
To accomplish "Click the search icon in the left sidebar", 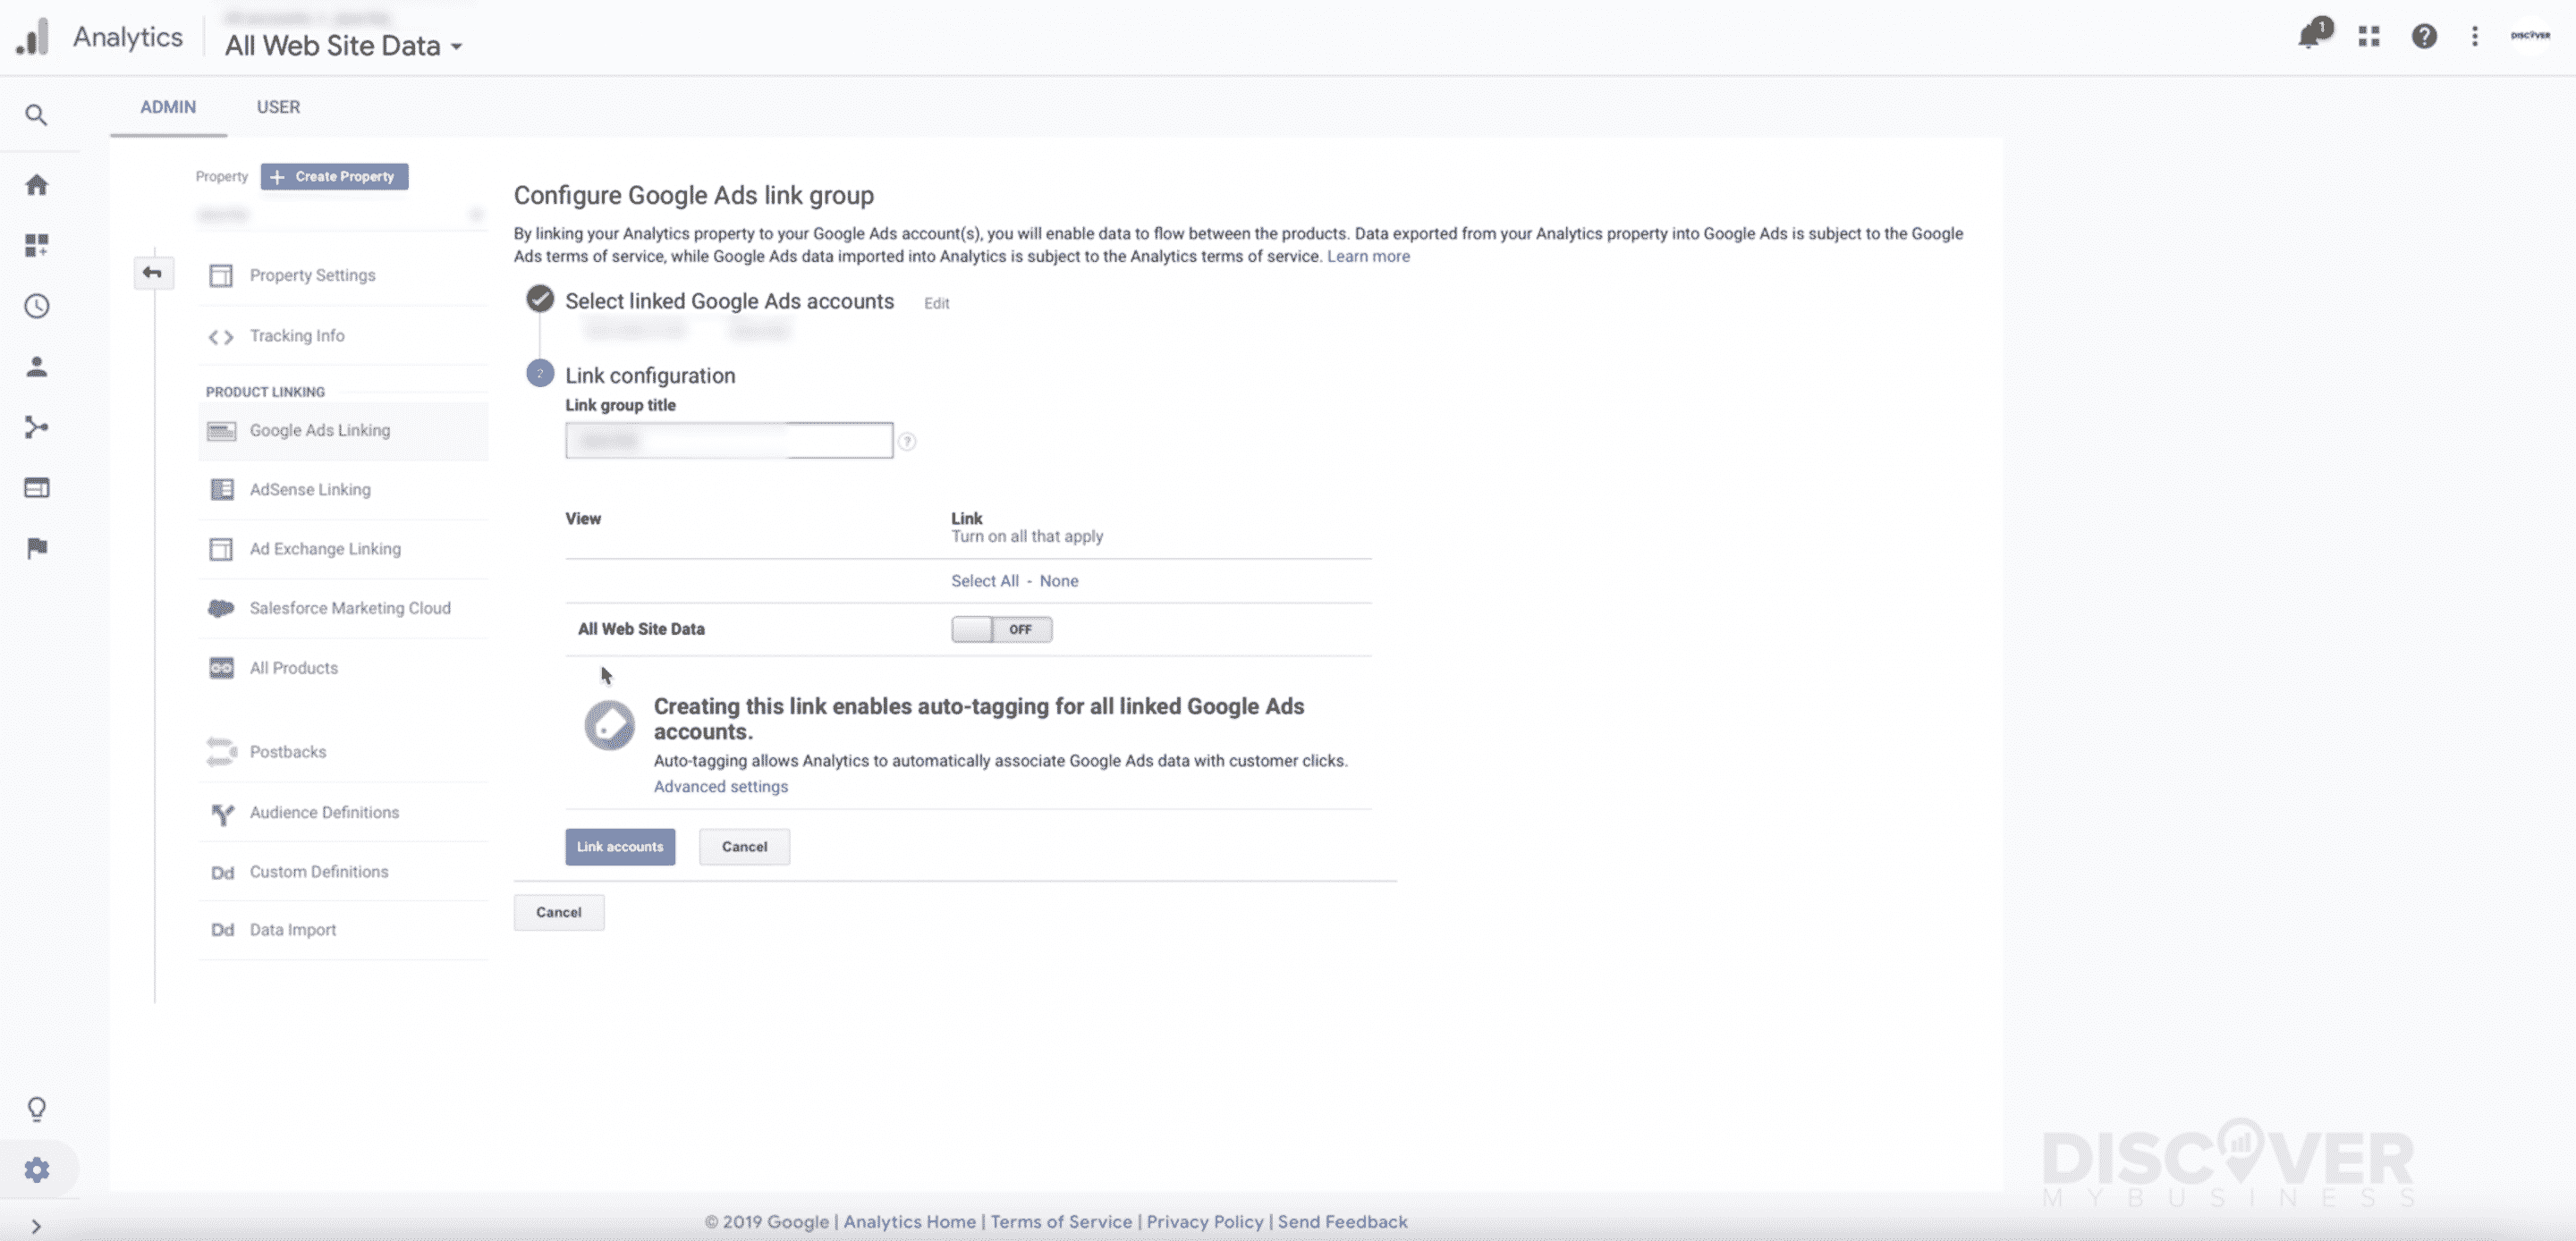I will pyautogui.click(x=36, y=115).
